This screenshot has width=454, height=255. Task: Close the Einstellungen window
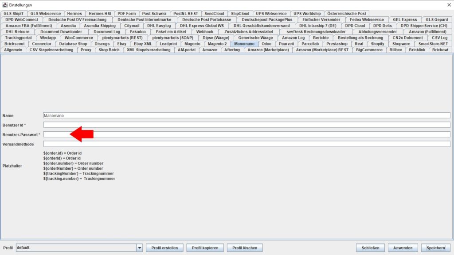[449, 5]
